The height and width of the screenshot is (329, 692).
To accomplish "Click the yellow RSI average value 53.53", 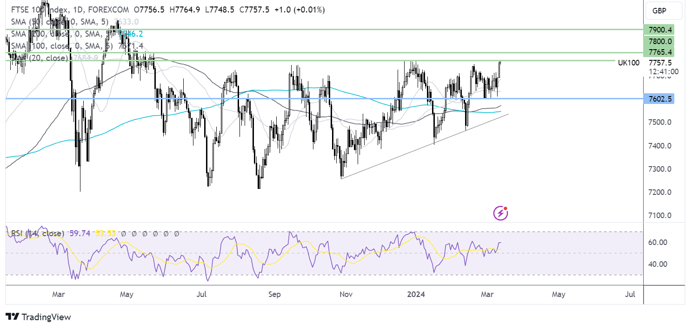I will point(105,233).
